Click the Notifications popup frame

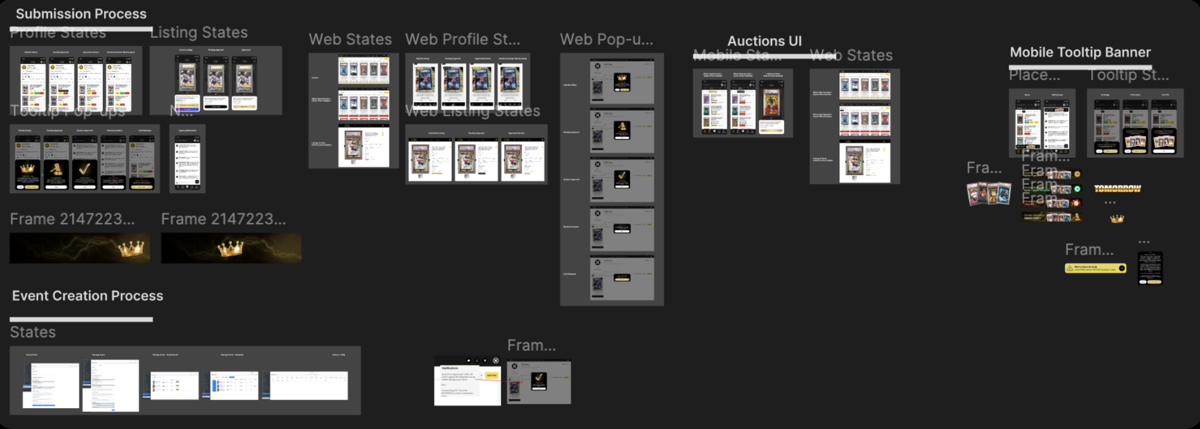pos(467,381)
